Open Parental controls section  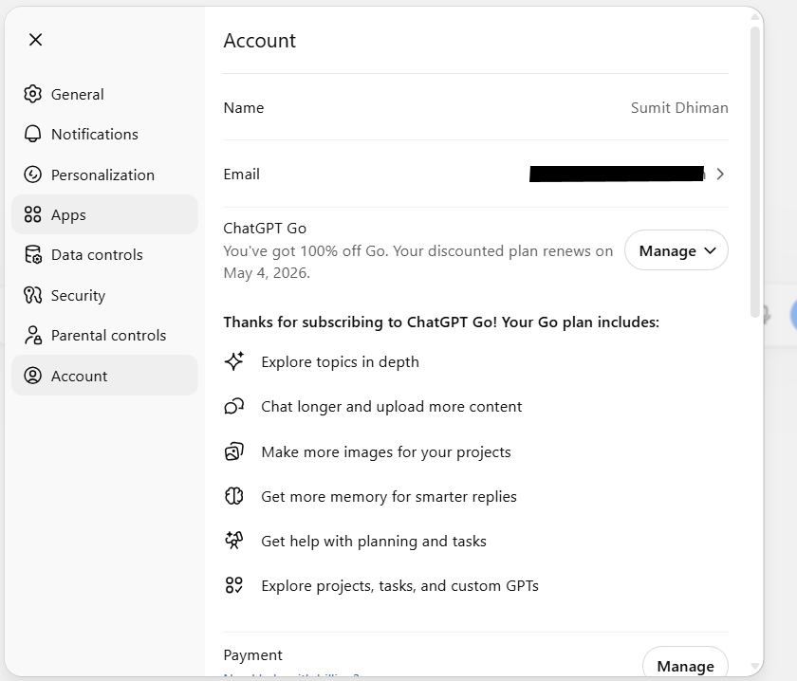point(104,336)
